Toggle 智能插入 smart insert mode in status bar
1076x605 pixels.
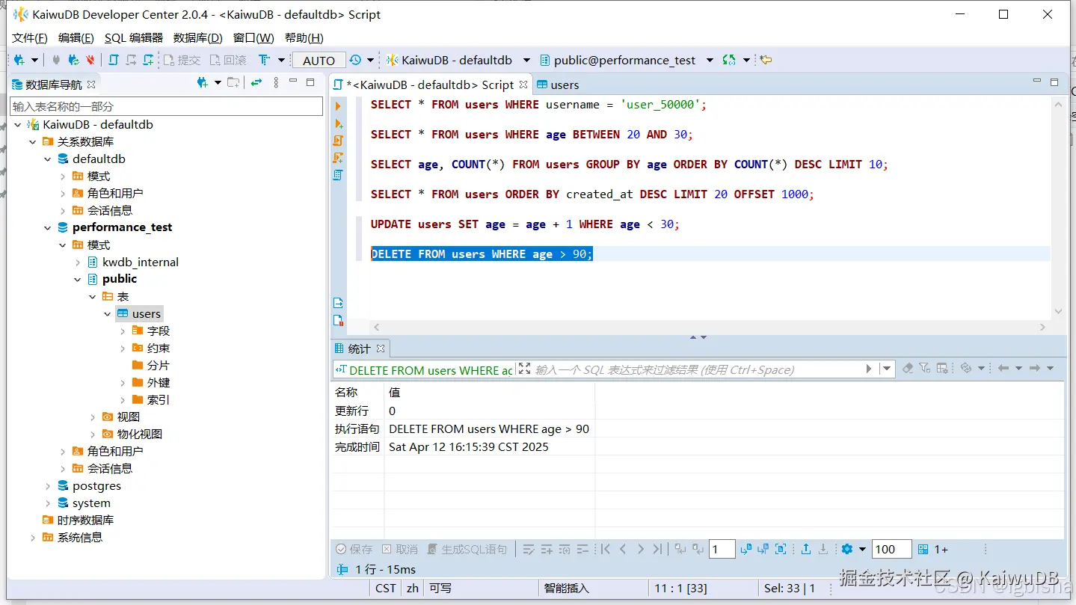tap(566, 589)
